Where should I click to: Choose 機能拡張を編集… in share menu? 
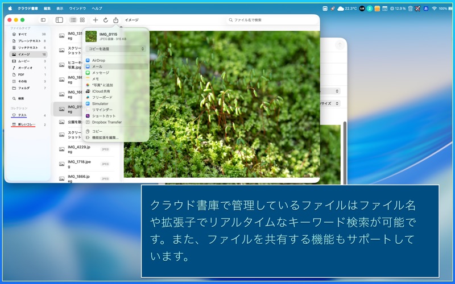116,137
